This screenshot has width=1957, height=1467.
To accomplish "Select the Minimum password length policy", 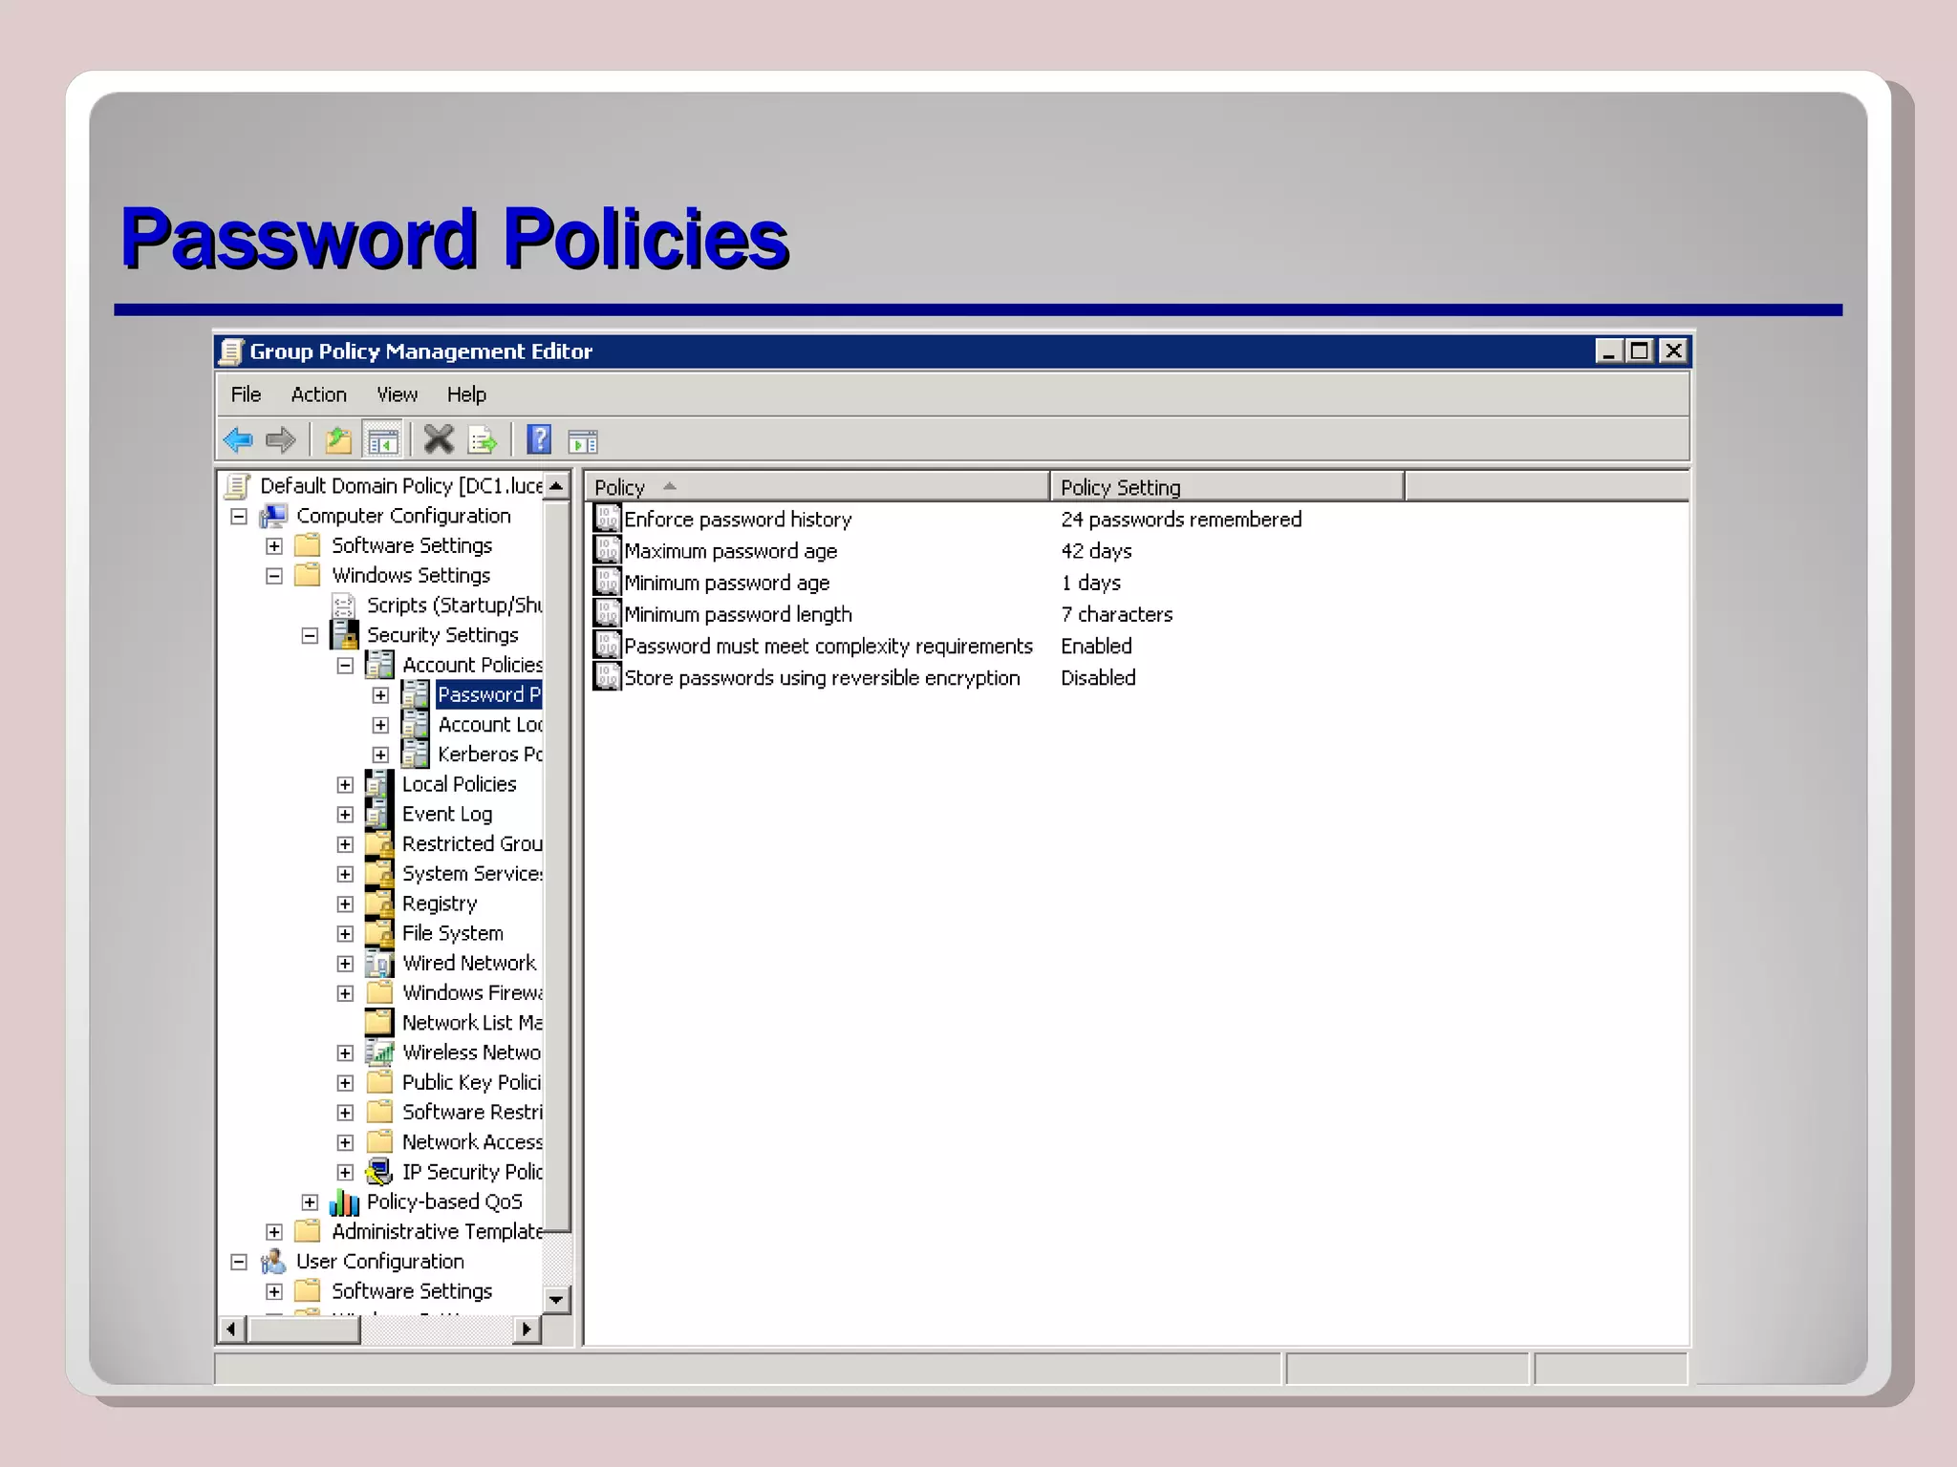I will 738,614.
